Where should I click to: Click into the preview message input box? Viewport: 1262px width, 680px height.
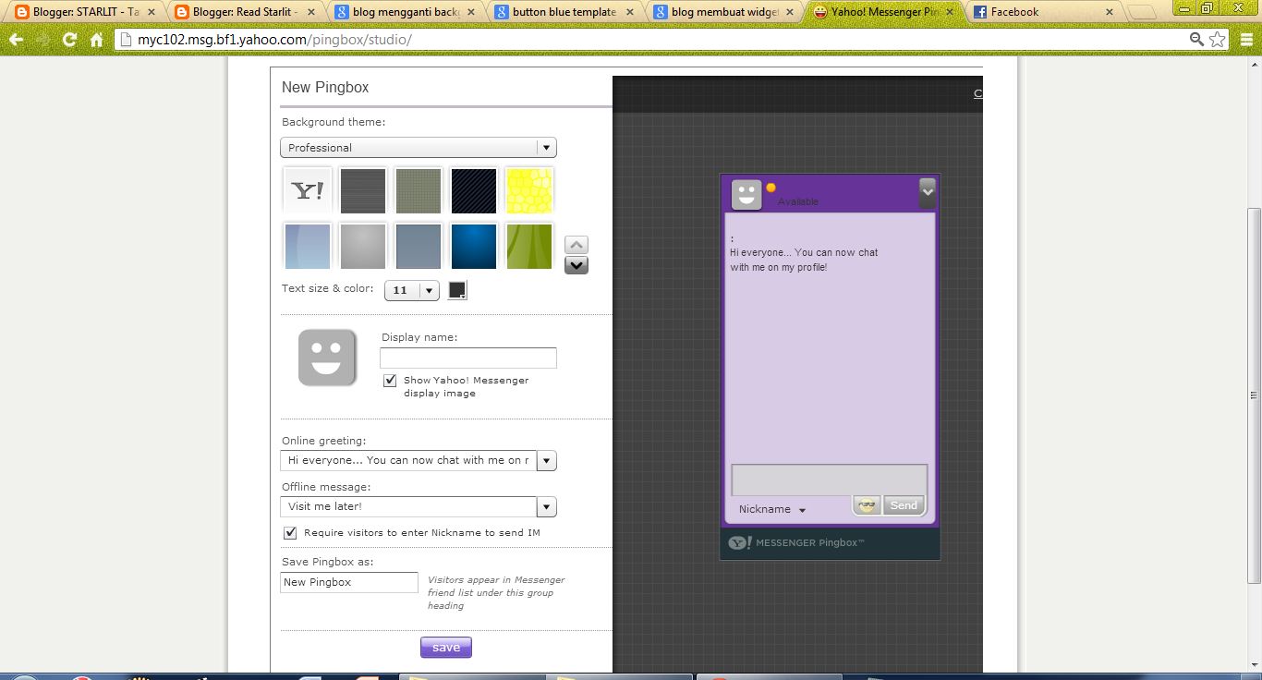tap(829, 480)
